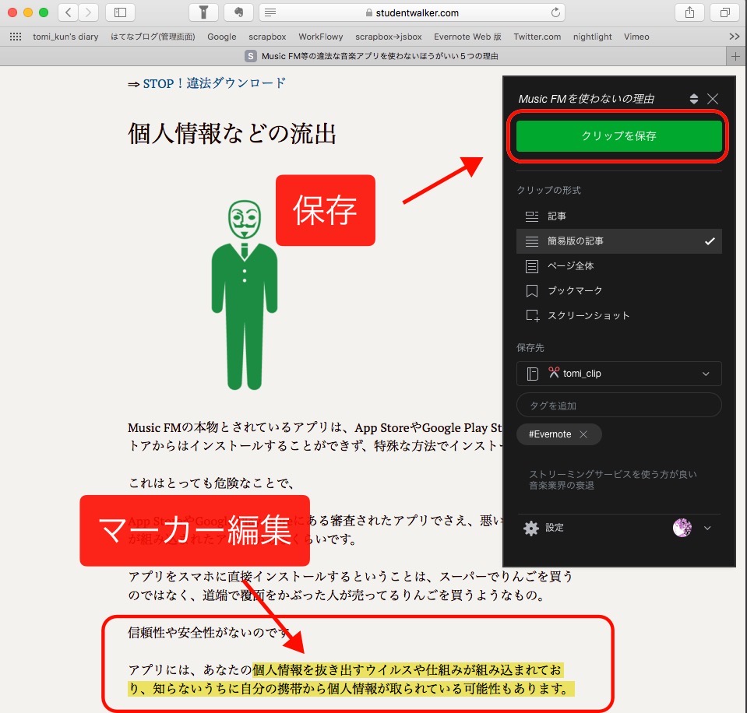747x713 pixels.
Task: Select 記事 clip format
Action: pyautogui.click(x=618, y=216)
